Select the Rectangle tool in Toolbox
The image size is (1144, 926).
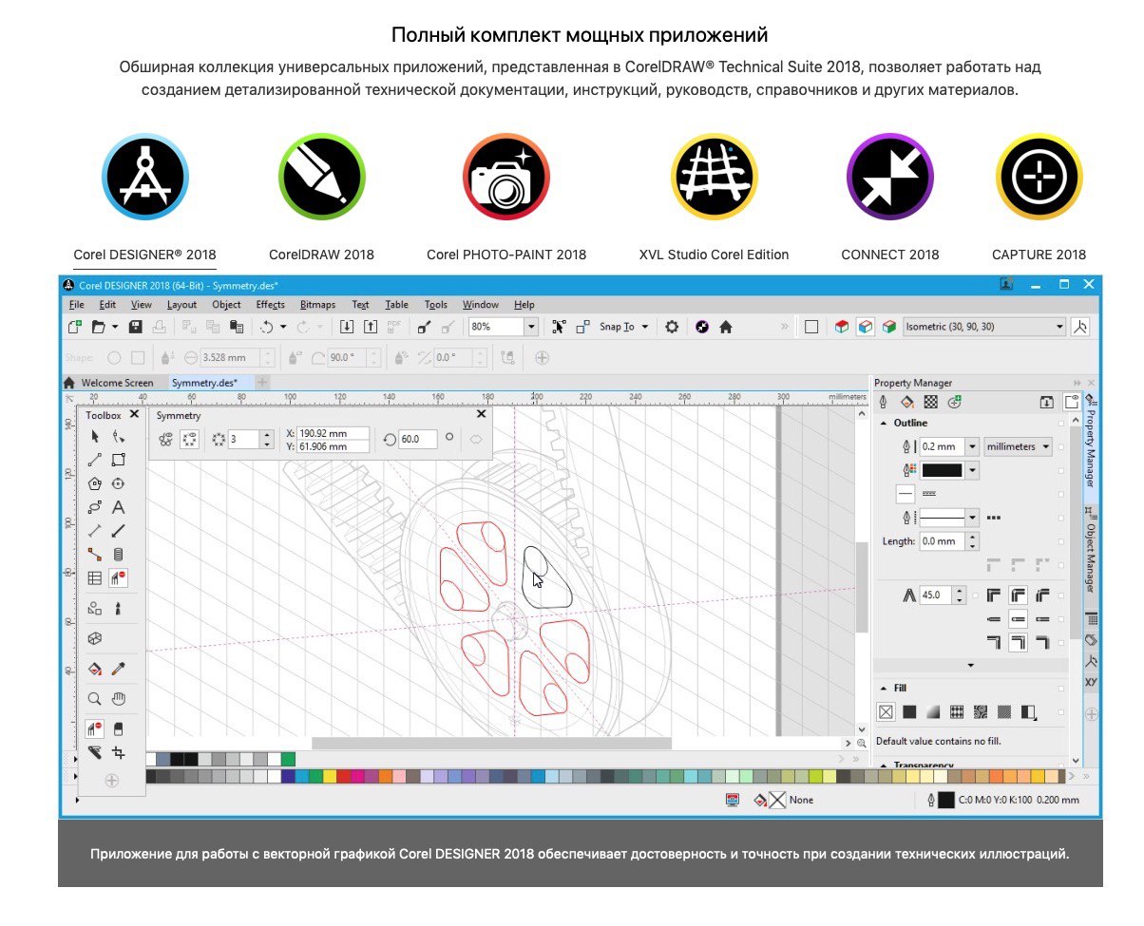[x=119, y=460]
